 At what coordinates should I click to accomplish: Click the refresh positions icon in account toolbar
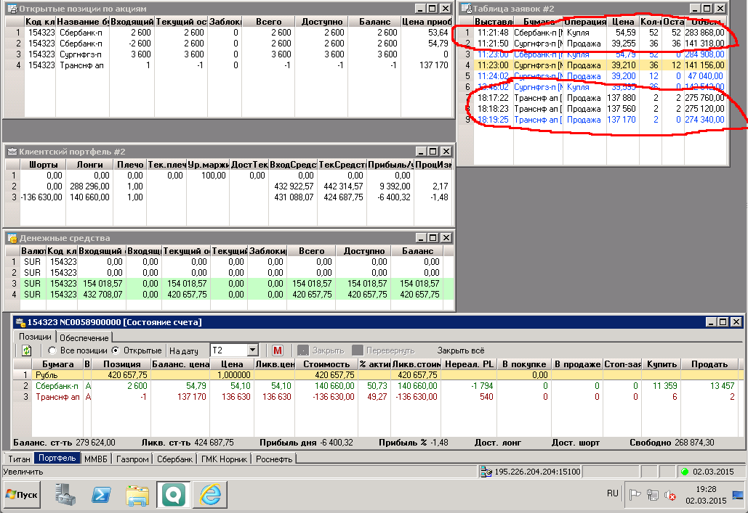pos(27,350)
